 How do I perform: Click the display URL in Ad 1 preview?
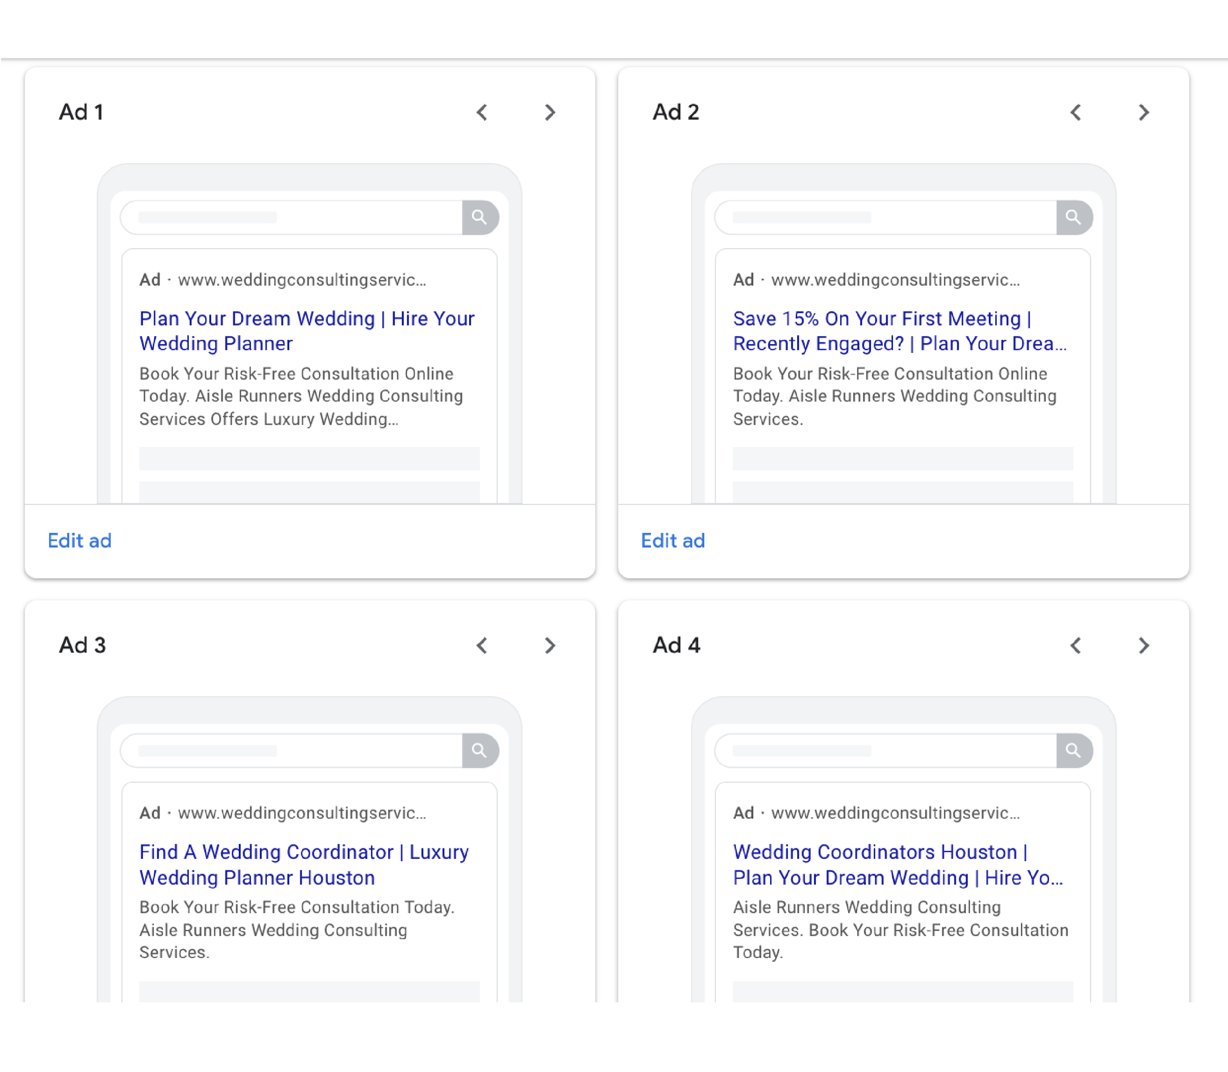(x=302, y=280)
